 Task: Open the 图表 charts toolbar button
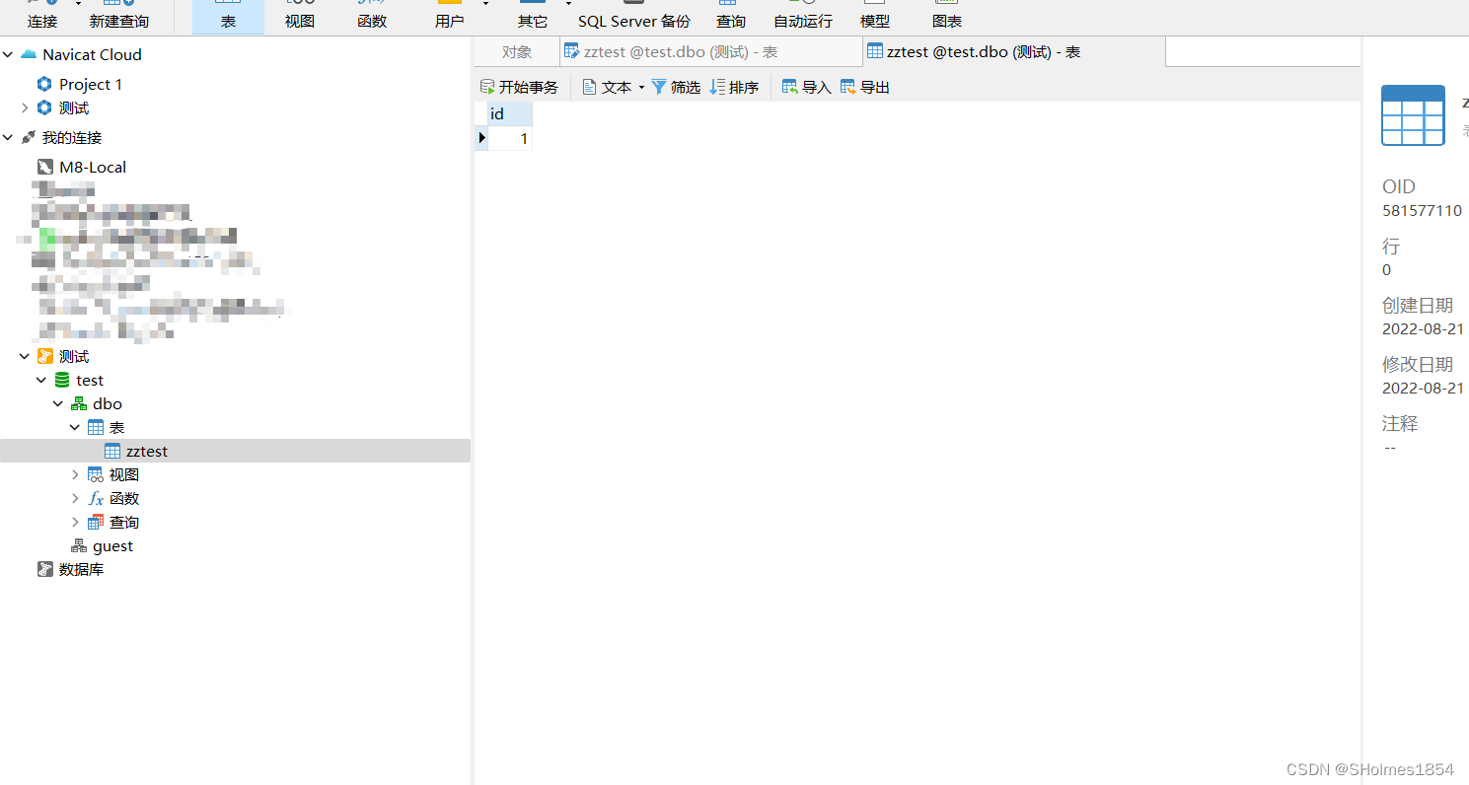coord(947,17)
